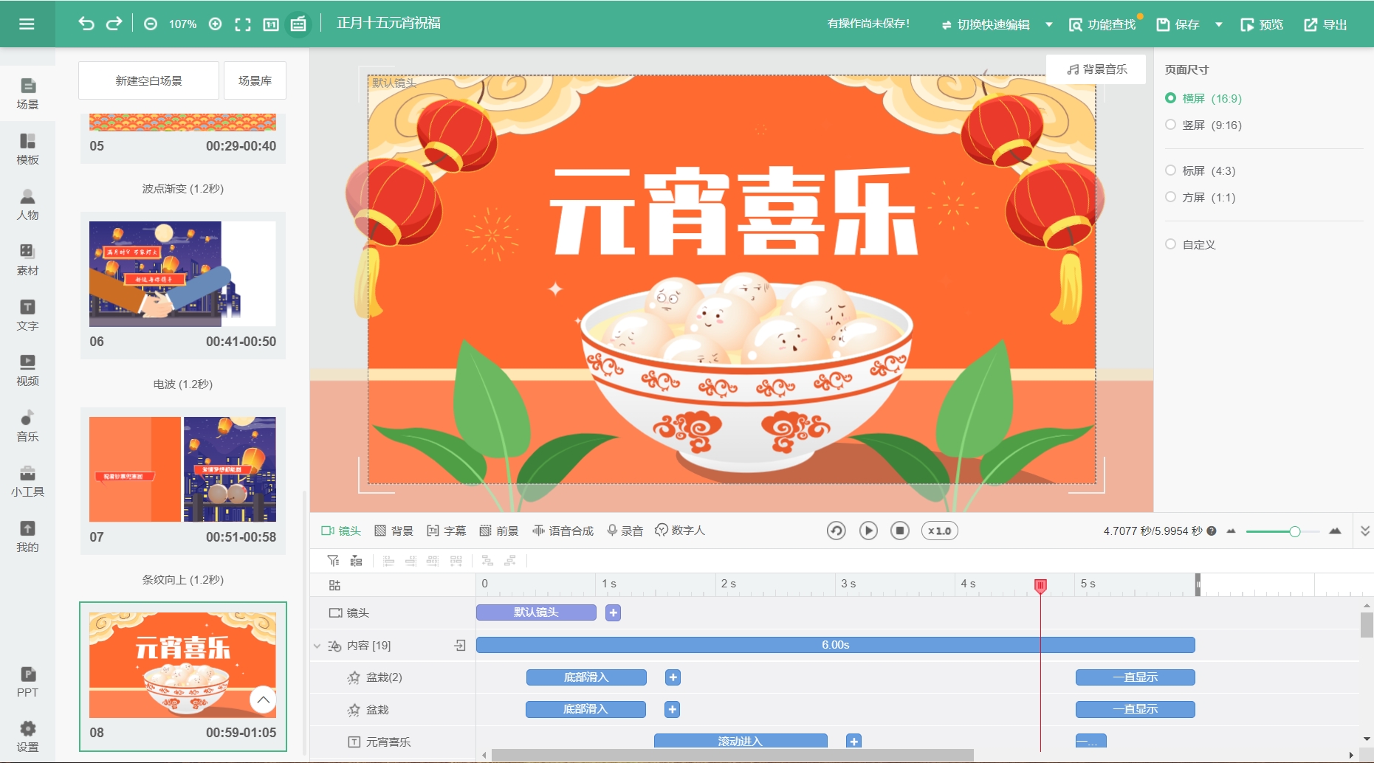Collapse the timeline panel with double chevron
Image resolution: width=1374 pixels, height=763 pixels.
click(1365, 531)
